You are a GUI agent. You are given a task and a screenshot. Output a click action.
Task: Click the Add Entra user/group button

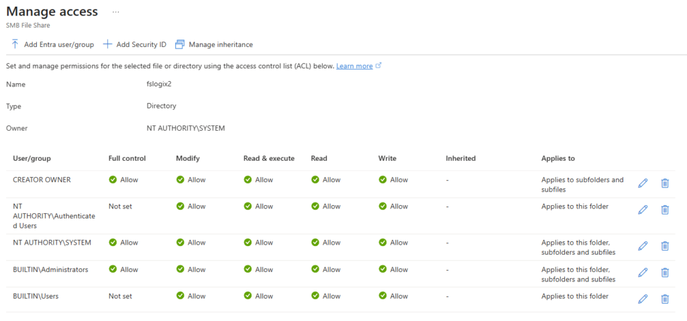(x=52, y=44)
